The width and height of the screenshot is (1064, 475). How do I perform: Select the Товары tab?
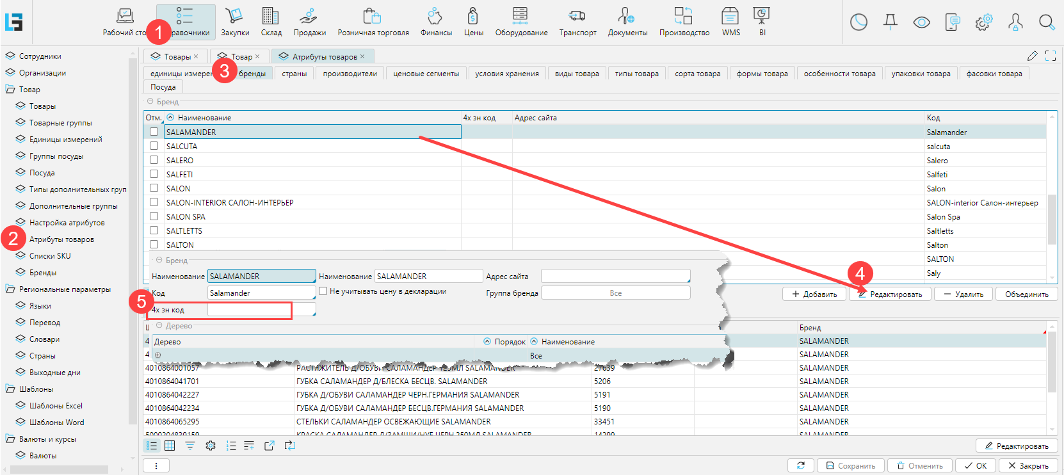(173, 57)
